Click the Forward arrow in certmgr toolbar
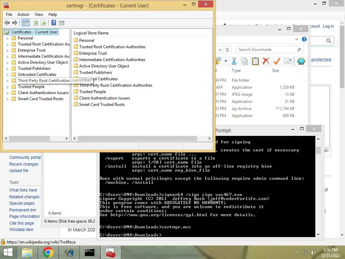Image resolution: width=345 pixels, height=259 pixels. [15, 23]
